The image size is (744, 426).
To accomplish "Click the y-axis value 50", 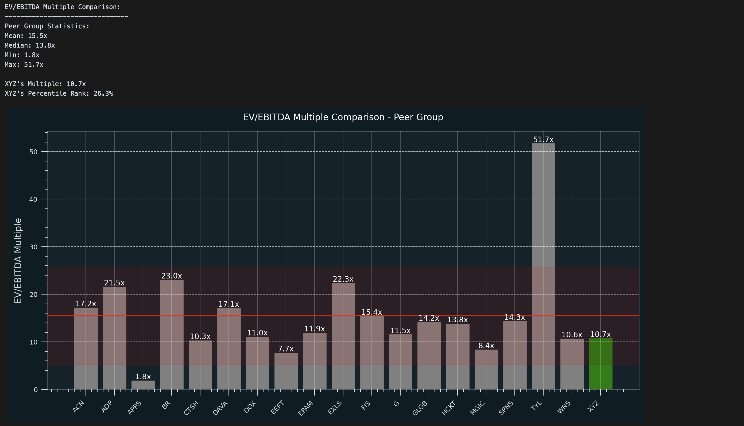I will point(33,152).
